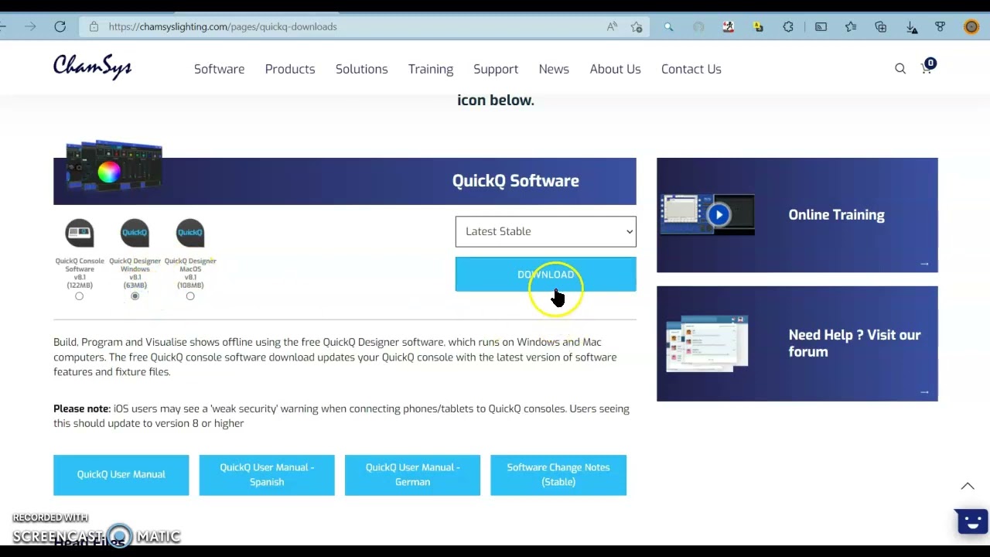Open the Extensions puzzle-piece icon

(x=788, y=27)
